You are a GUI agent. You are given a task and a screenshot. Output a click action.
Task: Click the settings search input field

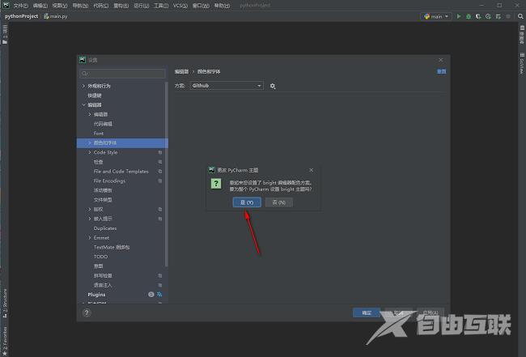pyautogui.click(x=123, y=73)
